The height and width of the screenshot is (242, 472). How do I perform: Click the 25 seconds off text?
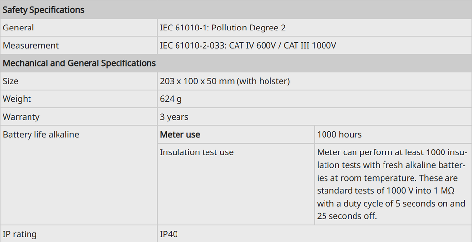pyautogui.click(x=347, y=216)
